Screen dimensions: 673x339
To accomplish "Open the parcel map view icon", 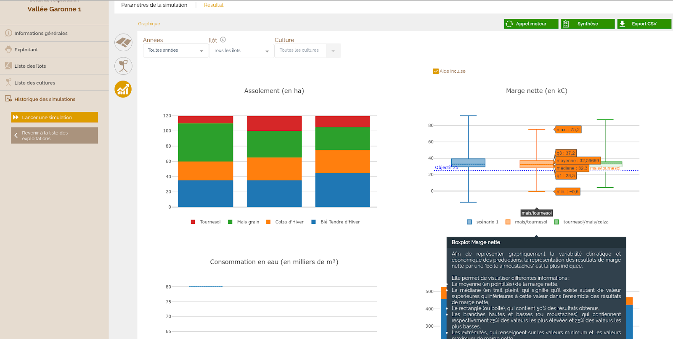I will (123, 42).
